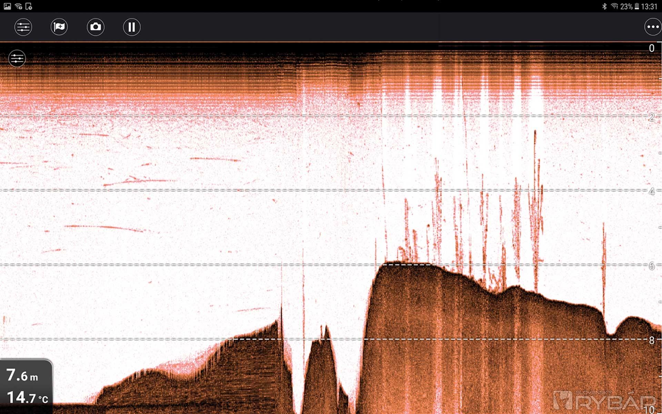Tap the Bluetooth icon in status bar
Screen dimensions: 662x414
pos(604,6)
